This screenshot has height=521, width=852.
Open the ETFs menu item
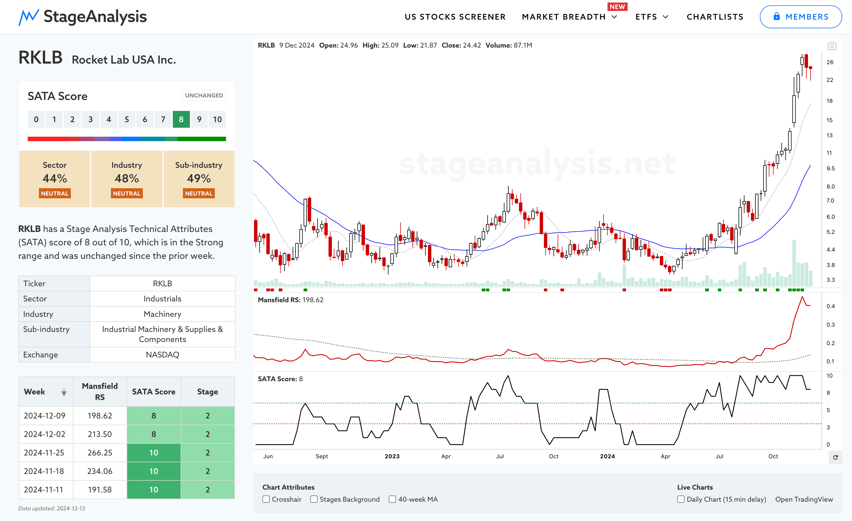point(646,17)
